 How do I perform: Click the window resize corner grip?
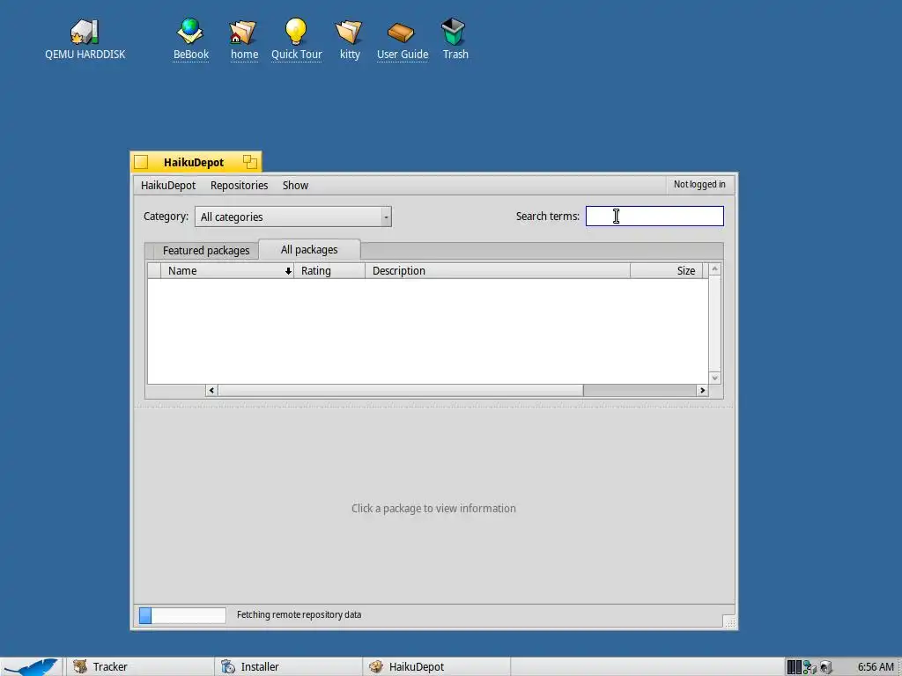(x=729, y=622)
